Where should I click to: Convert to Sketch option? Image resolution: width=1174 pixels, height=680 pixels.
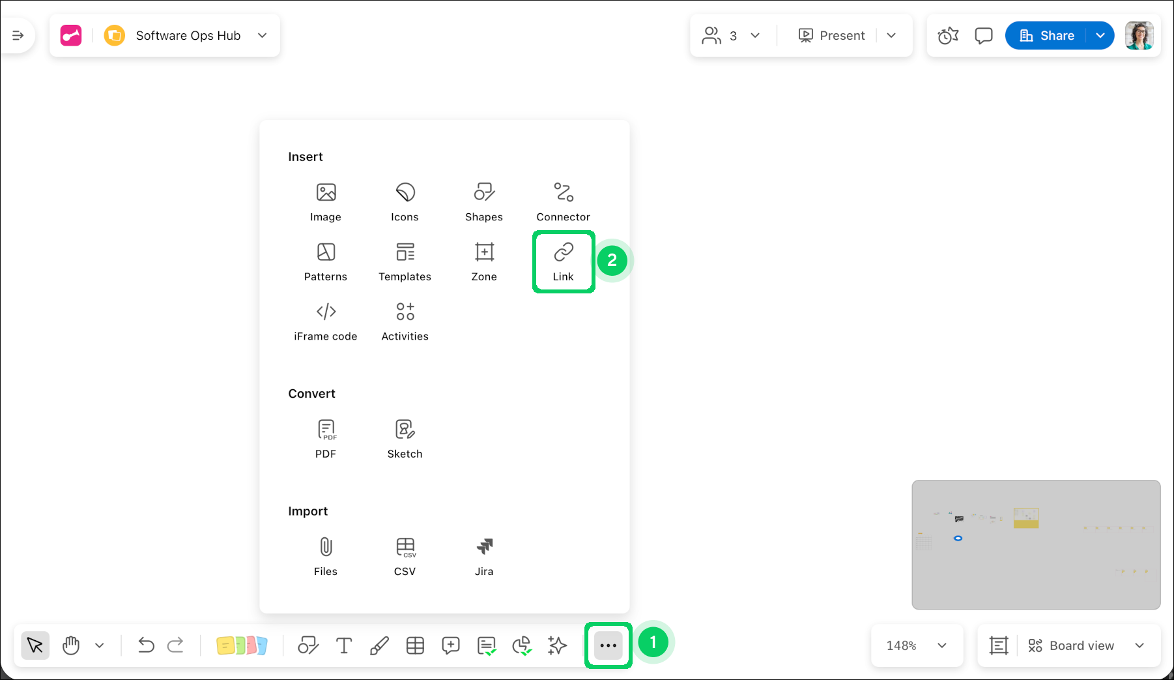coord(405,439)
